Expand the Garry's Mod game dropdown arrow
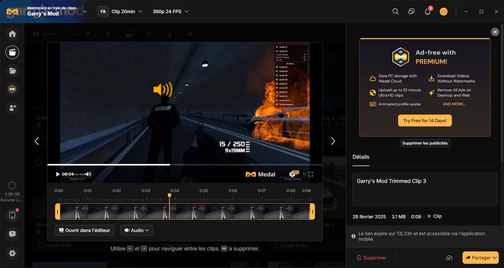This screenshot has height=268, width=504. click(85, 11)
